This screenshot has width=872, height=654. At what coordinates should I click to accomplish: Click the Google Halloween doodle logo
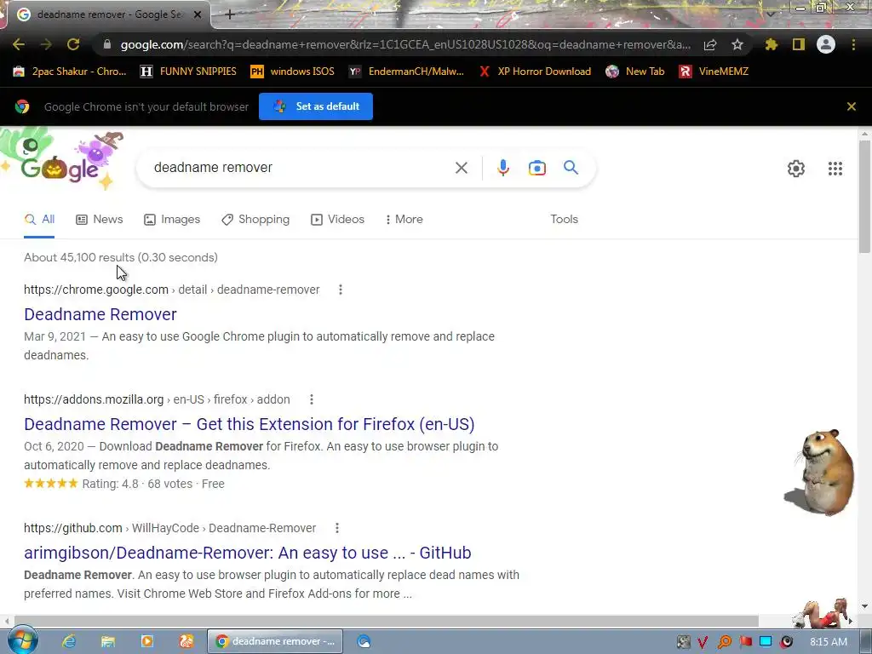tap(61, 161)
